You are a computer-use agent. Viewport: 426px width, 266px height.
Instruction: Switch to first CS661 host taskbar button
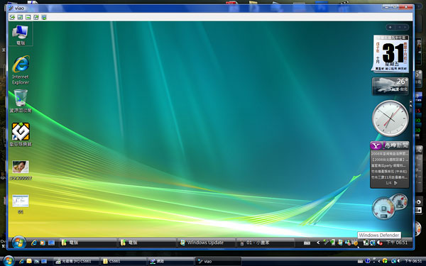point(76,261)
